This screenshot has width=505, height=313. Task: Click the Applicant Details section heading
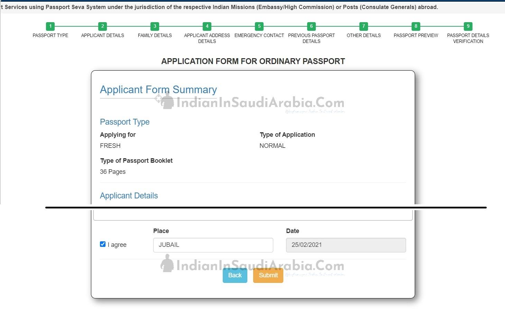click(129, 196)
